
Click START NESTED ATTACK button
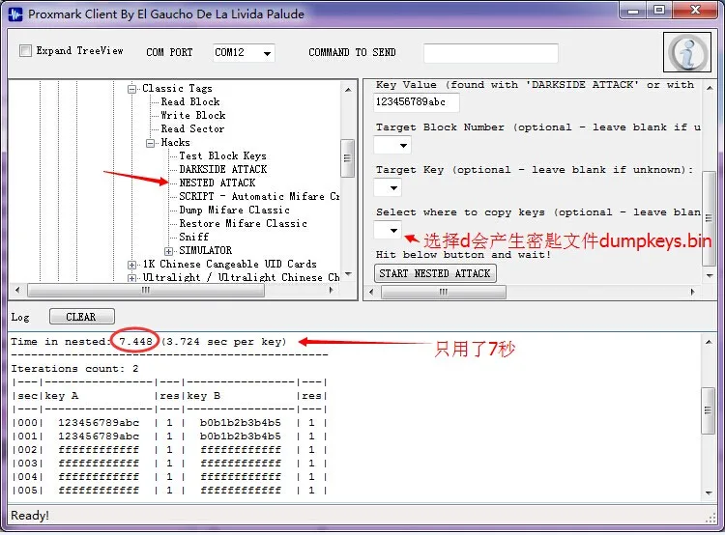click(435, 273)
